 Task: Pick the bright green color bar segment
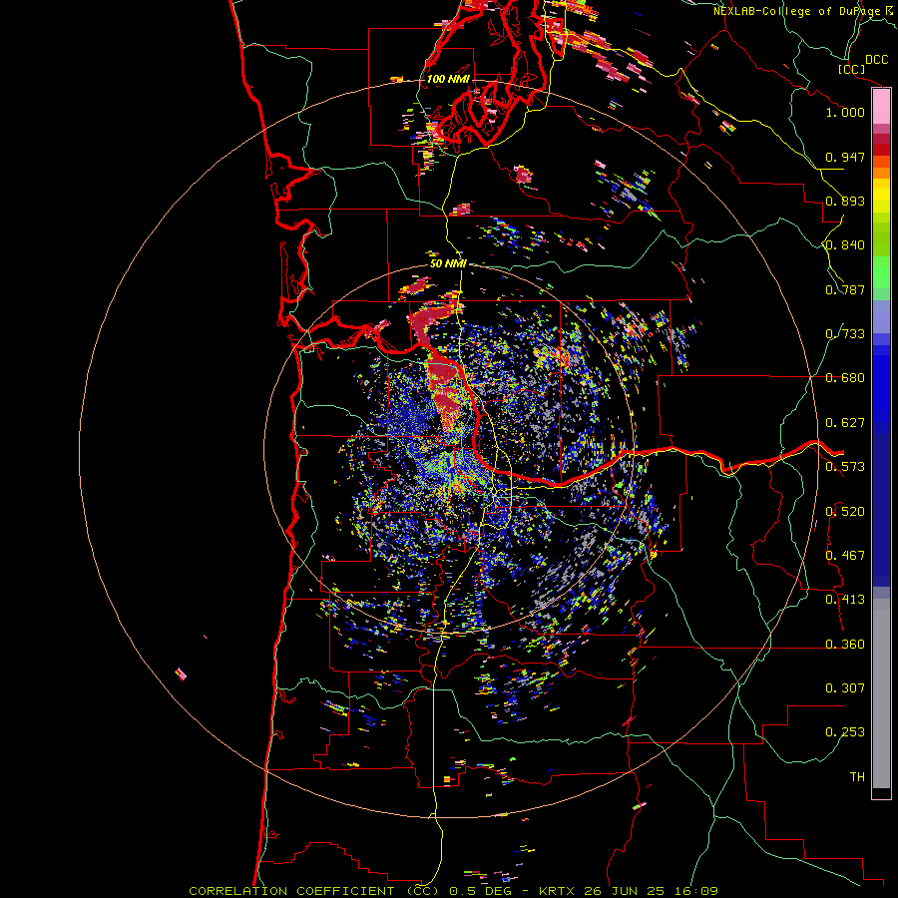(881, 272)
